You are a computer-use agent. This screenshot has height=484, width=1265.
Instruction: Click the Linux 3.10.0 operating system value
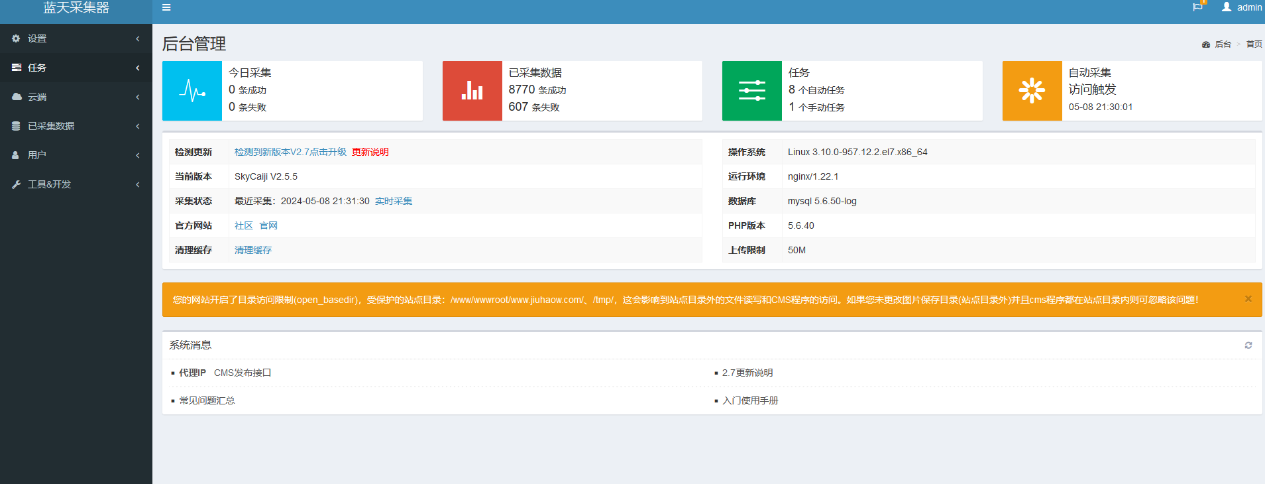click(x=857, y=152)
